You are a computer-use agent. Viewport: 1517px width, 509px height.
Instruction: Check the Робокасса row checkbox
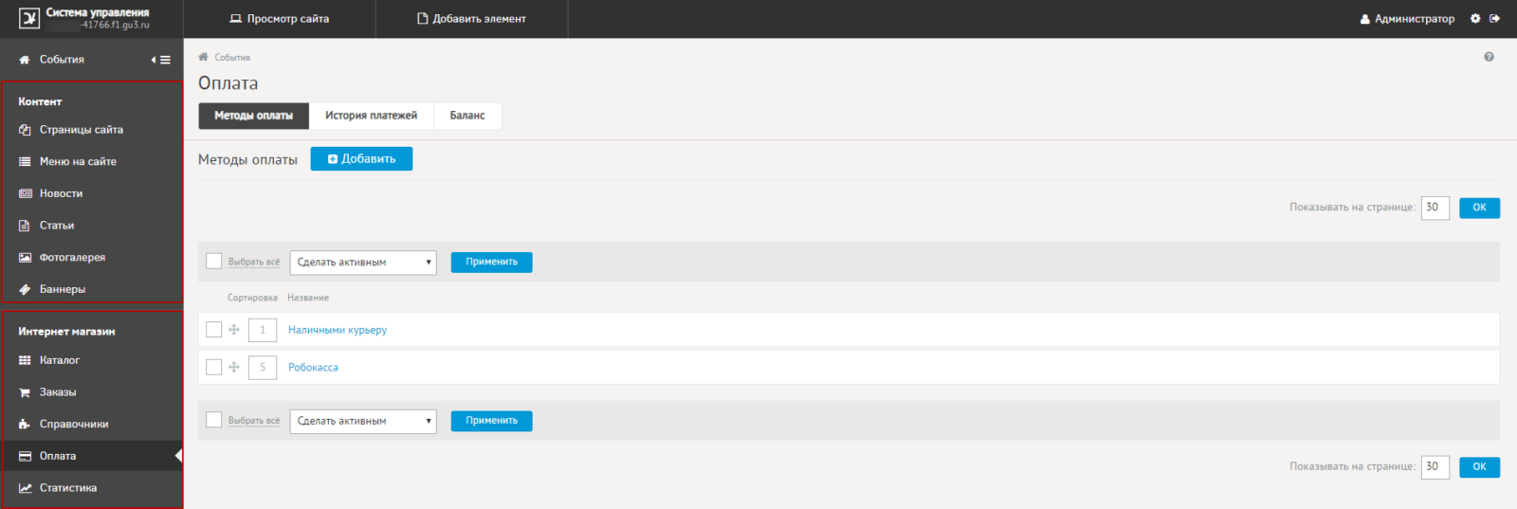tap(214, 367)
